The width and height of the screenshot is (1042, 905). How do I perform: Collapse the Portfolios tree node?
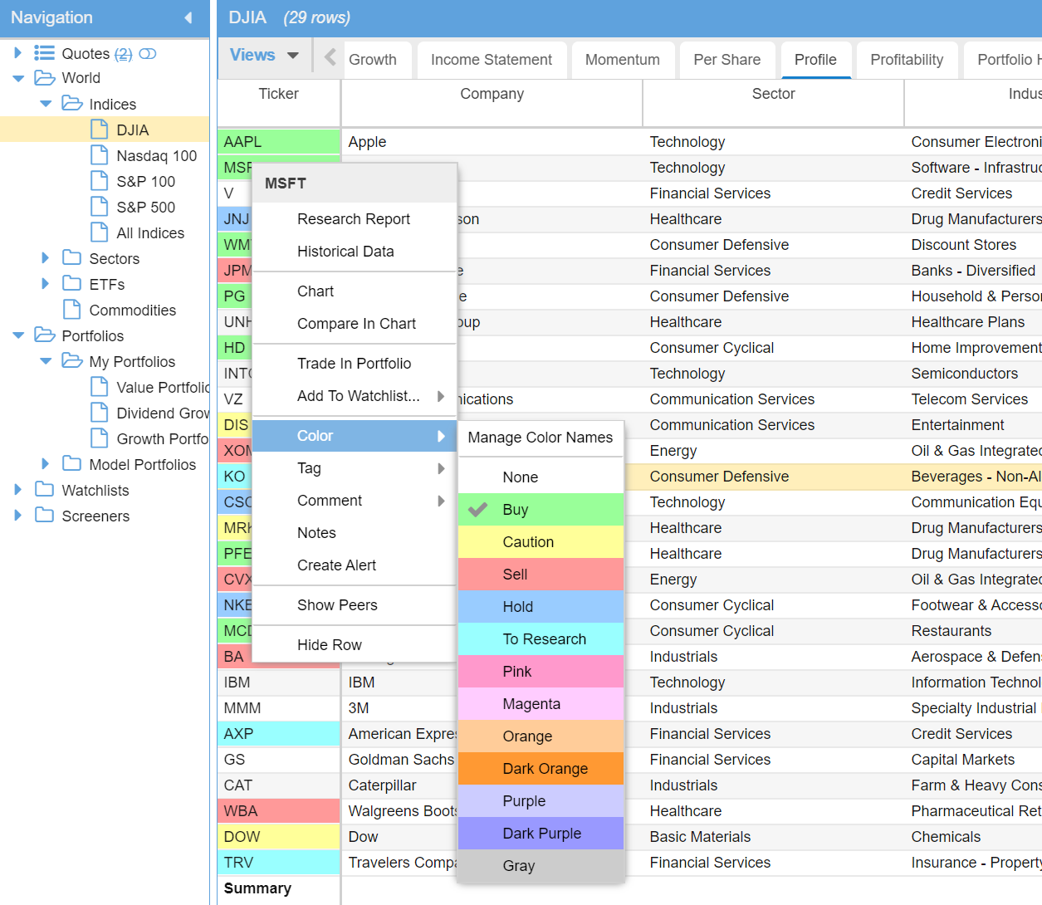[18, 335]
